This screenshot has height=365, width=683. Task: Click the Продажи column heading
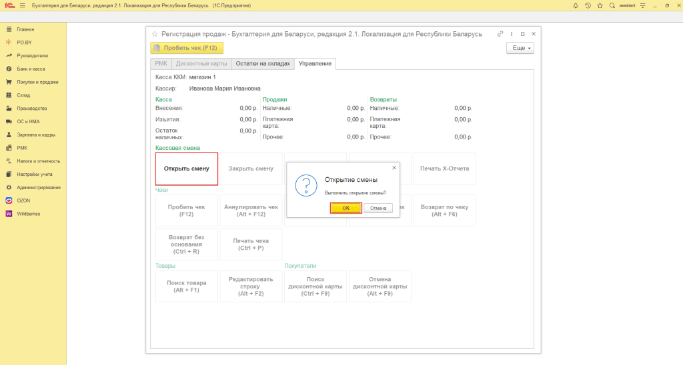pyautogui.click(x=275, y=100)
